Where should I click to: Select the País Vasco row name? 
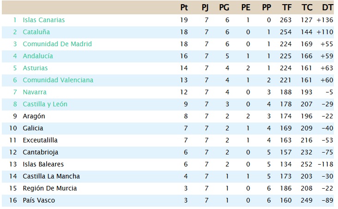[x=38, y=200]
